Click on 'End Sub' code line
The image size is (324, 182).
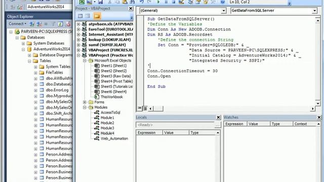coord(156,86)
